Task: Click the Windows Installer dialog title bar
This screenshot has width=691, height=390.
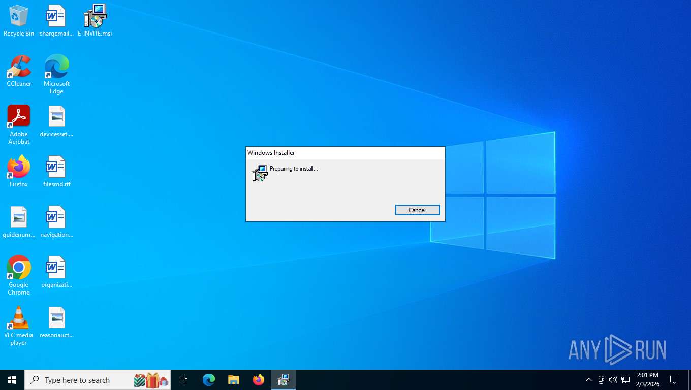Action: (x=345, y=153)
